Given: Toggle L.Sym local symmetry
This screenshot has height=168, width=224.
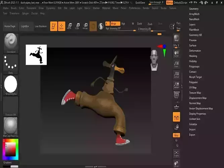Looking at the screenshot, I should tap(176, 117).
